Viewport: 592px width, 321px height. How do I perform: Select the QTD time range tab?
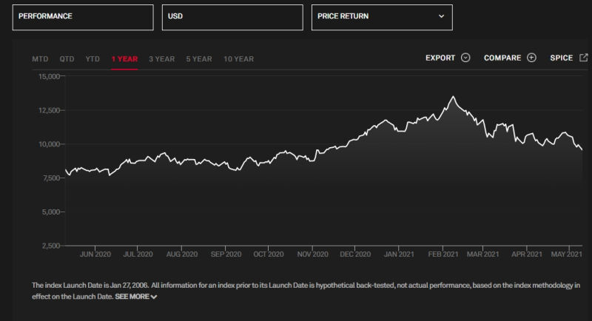[67, 59]
